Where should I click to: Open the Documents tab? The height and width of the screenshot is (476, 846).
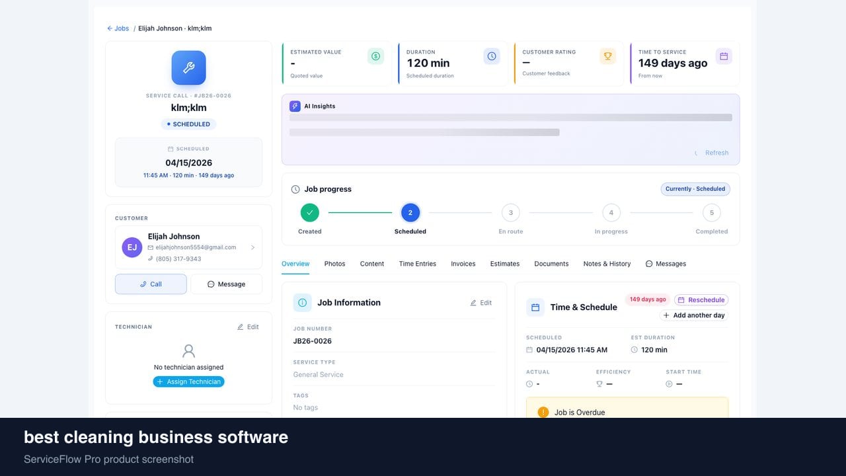click(x=551, y=264)
